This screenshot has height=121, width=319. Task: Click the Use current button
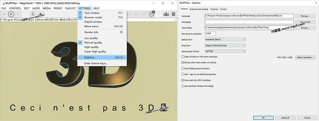pyautogui.click(x=305, y=22)
